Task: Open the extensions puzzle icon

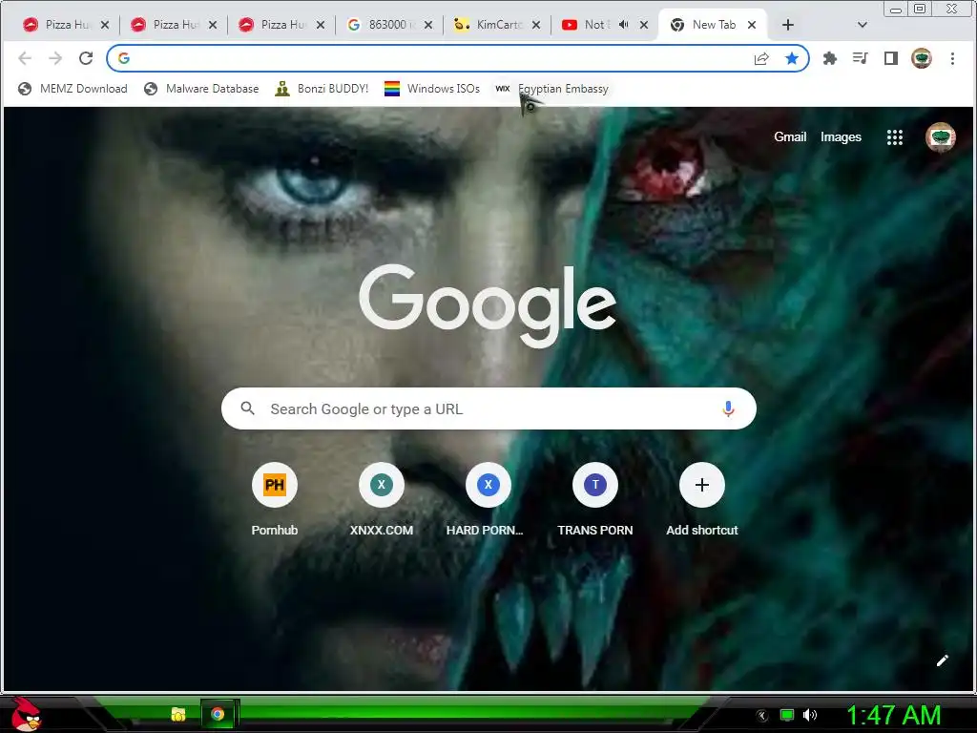Action: click(x=829, y=58)
